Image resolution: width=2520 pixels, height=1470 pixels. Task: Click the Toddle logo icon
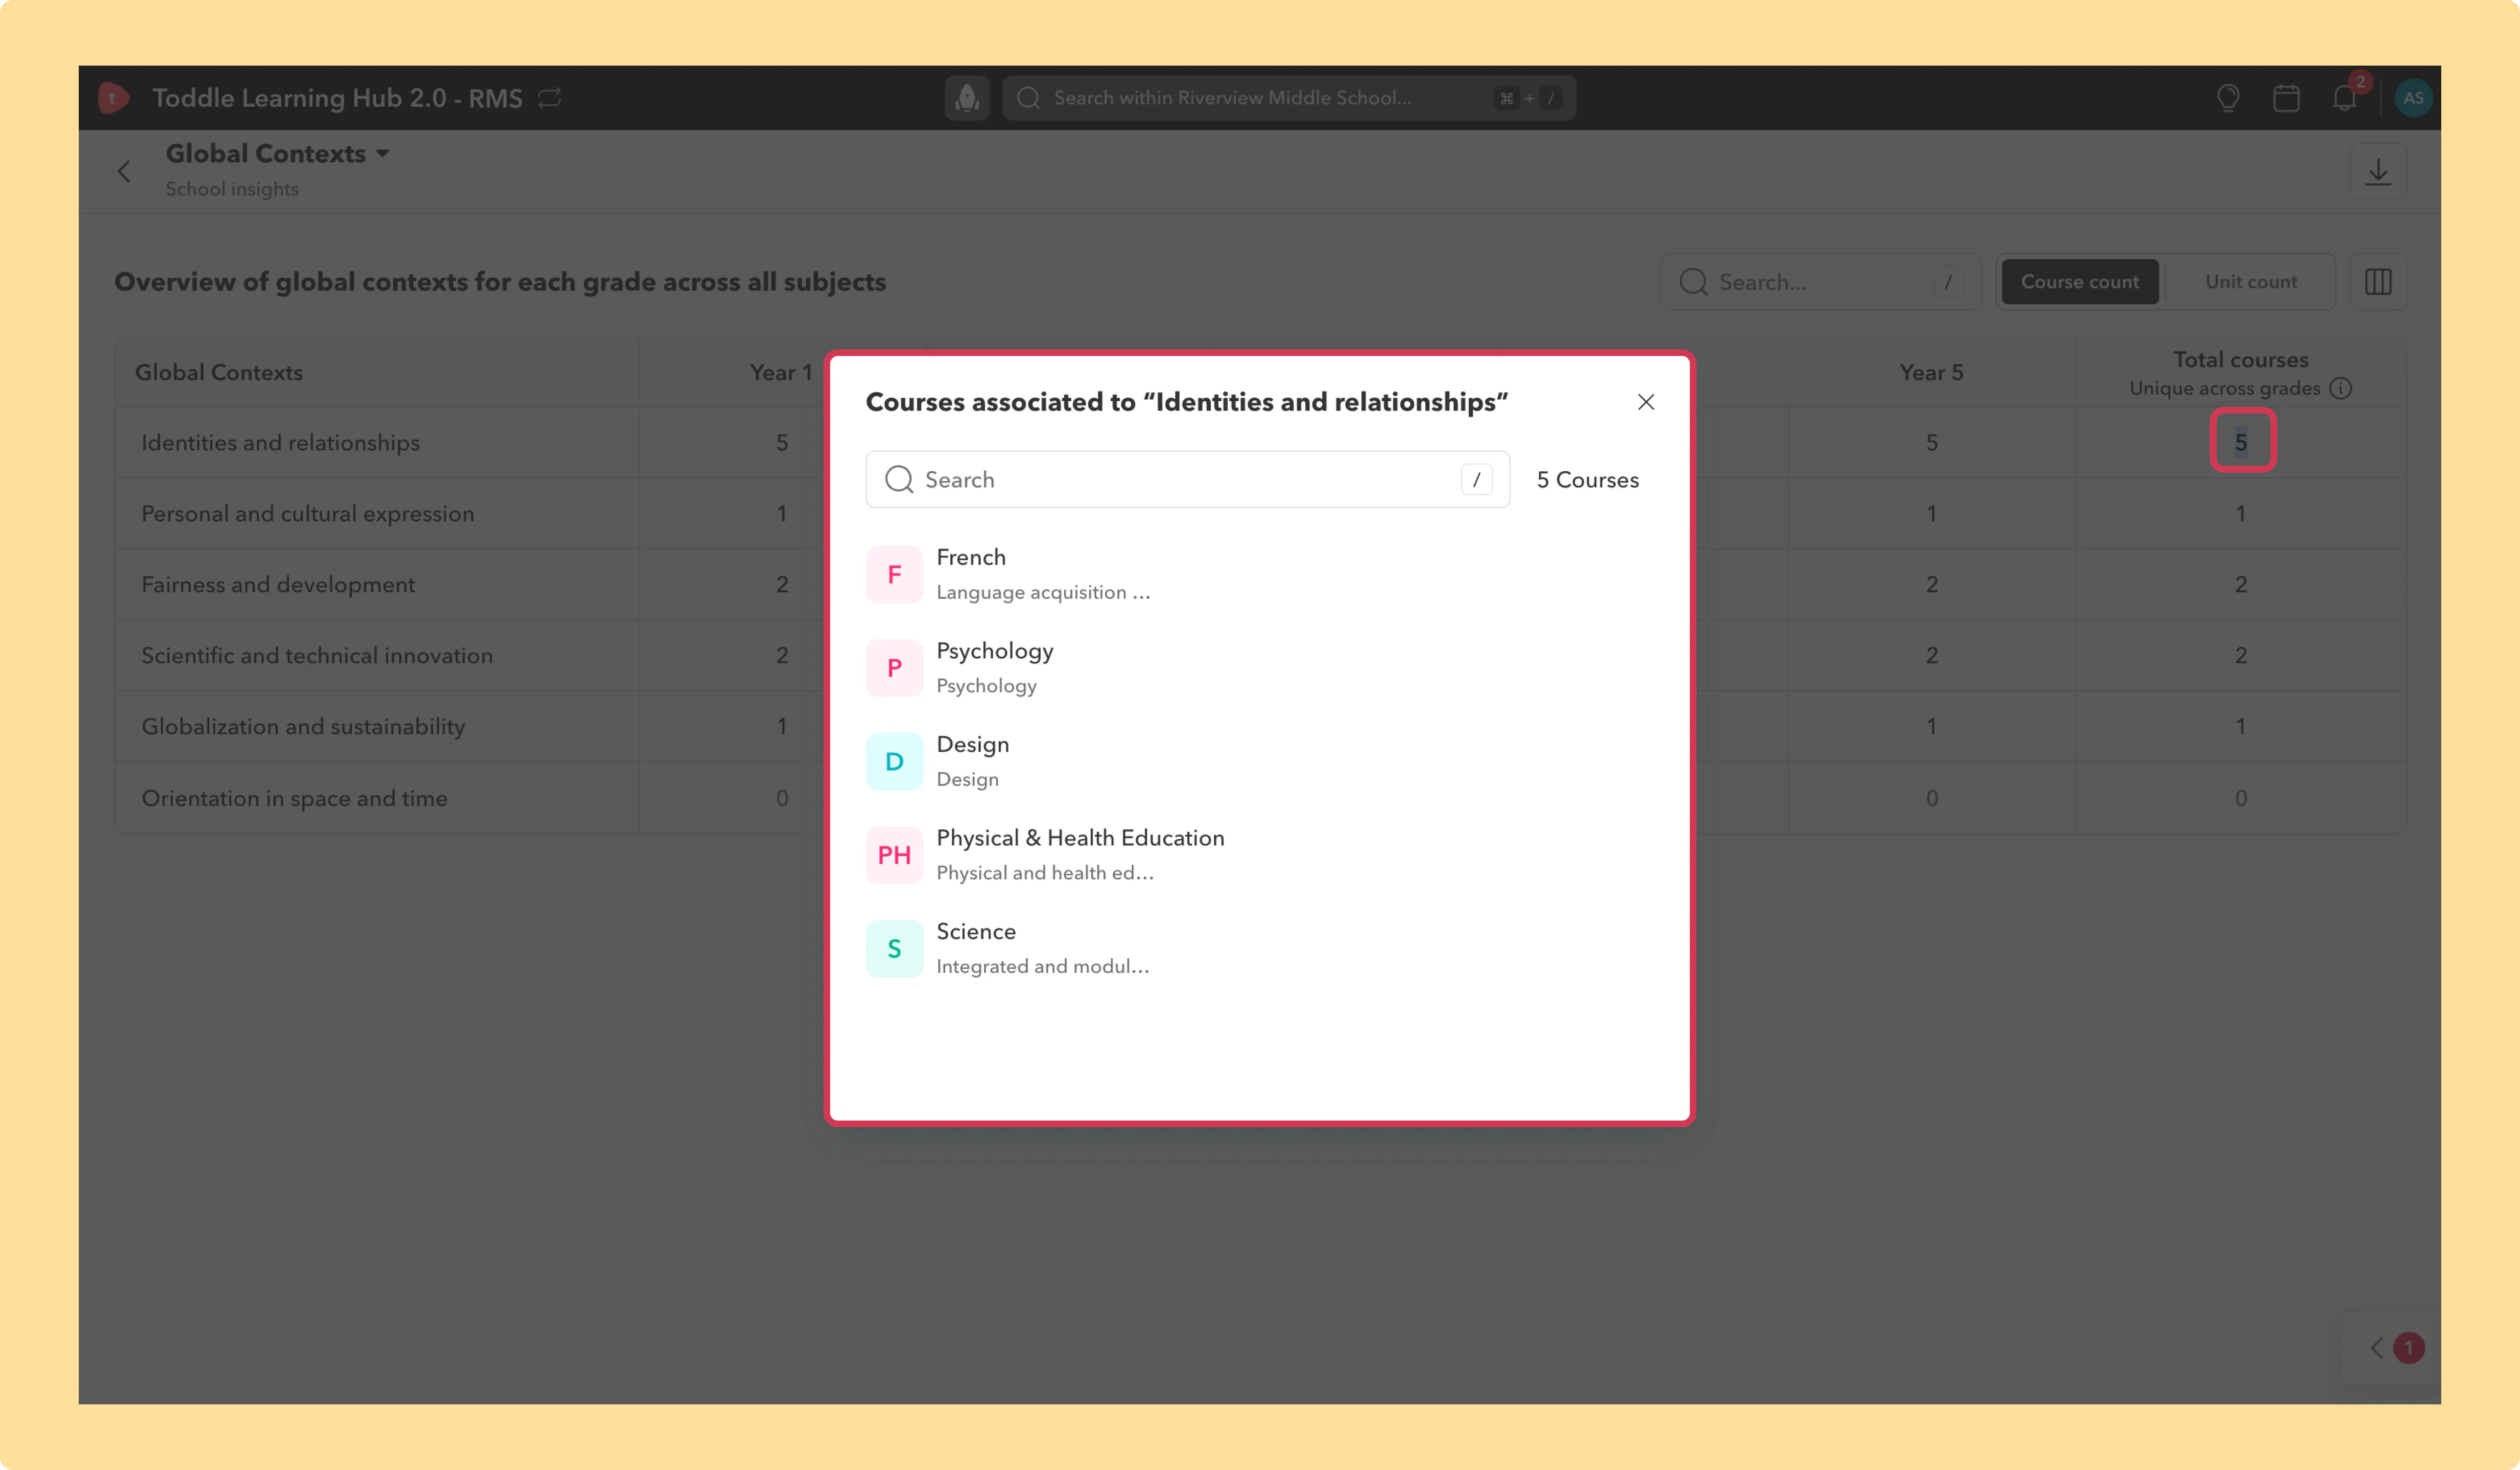coord(113,98)
